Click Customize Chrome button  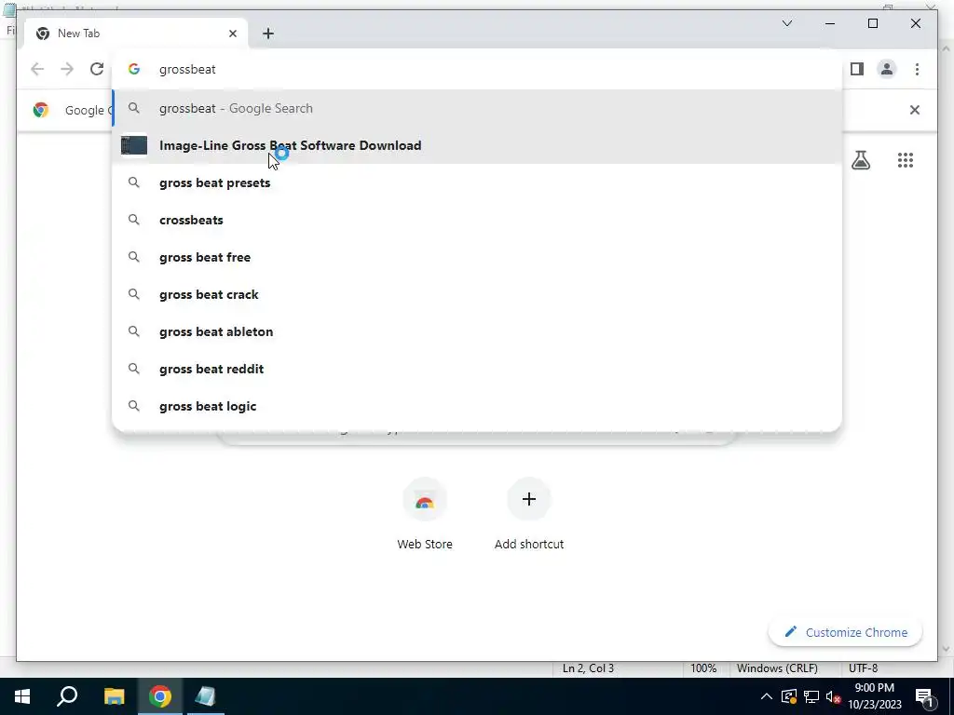click(x=845, y=632)
